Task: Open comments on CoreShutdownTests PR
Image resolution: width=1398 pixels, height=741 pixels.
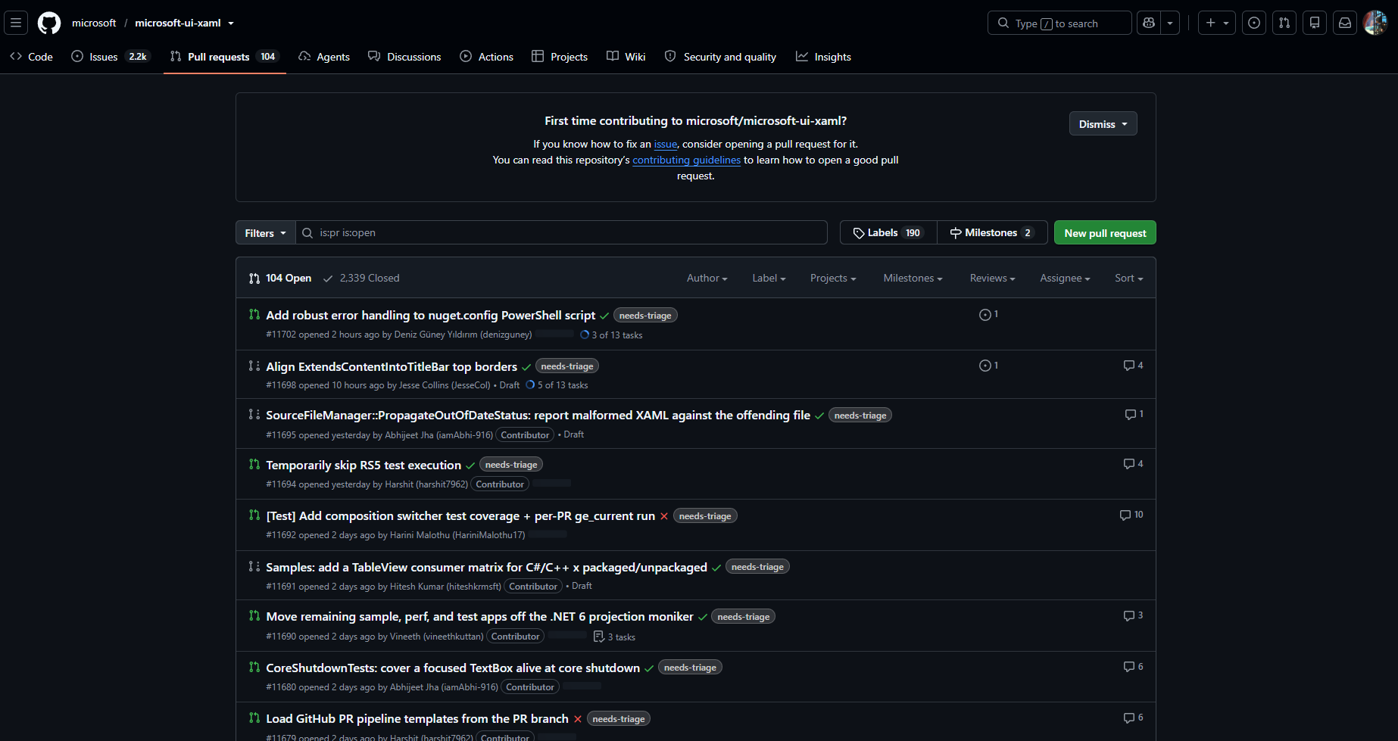Action: [1133, 667]
